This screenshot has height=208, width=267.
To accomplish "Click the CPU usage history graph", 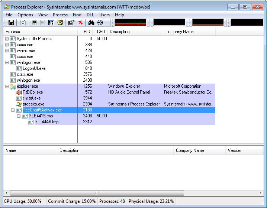I will pyautogui.click(x=131, y=22).
